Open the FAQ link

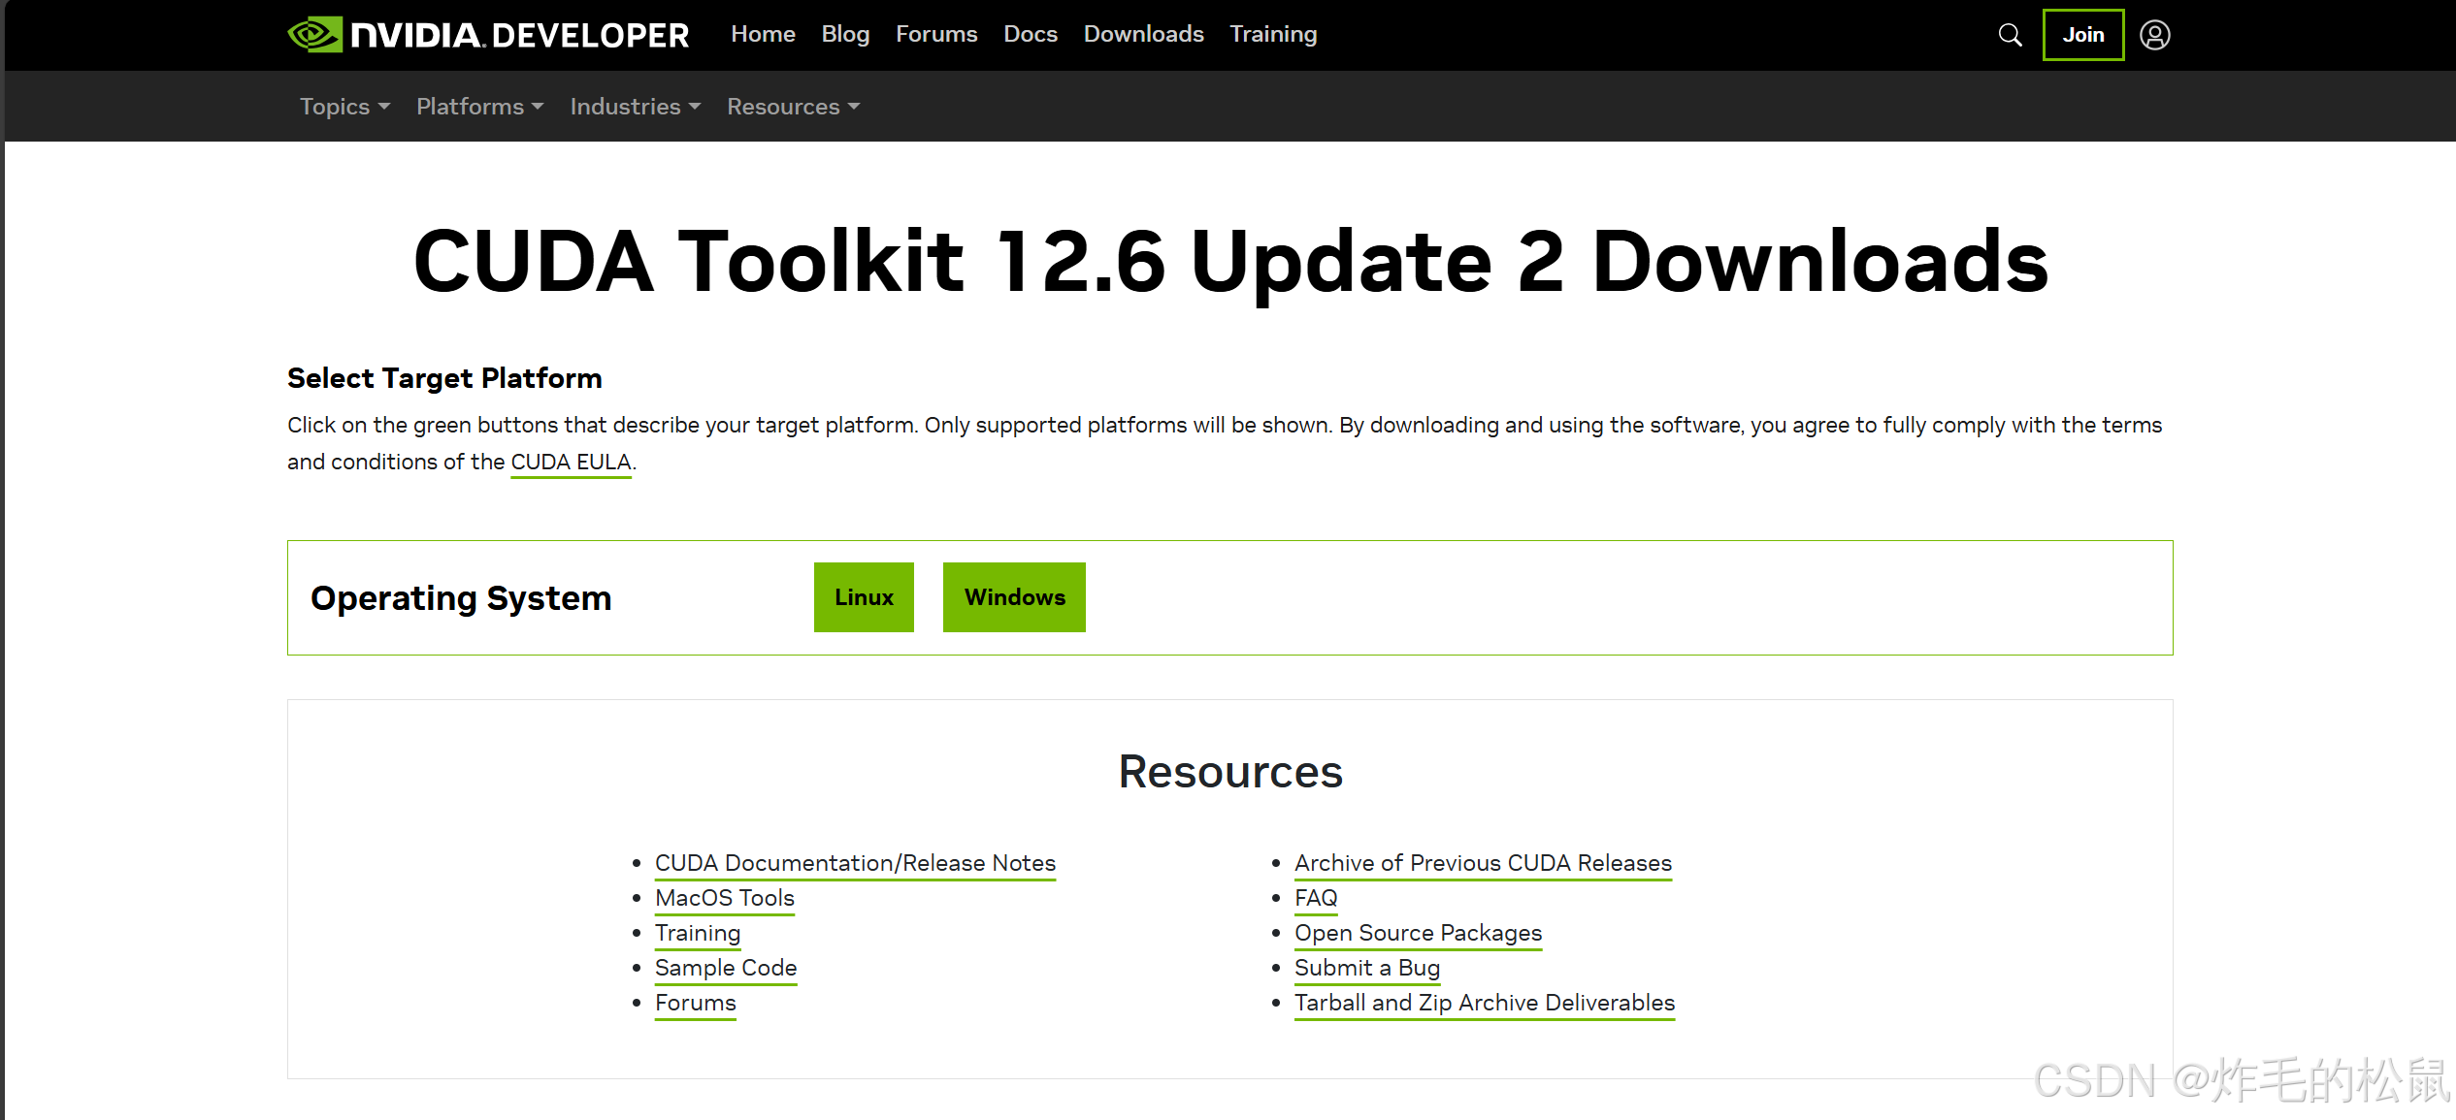1316,898
